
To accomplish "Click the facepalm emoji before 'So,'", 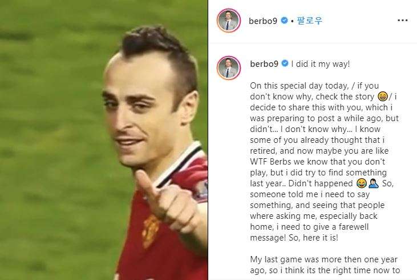I will (374, 183).
